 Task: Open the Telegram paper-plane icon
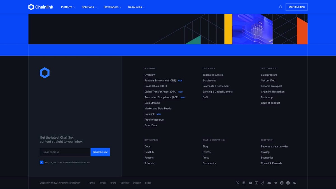(275, 183)
